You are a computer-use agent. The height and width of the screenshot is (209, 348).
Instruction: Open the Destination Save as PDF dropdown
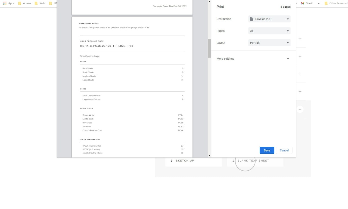click(269, 19)
